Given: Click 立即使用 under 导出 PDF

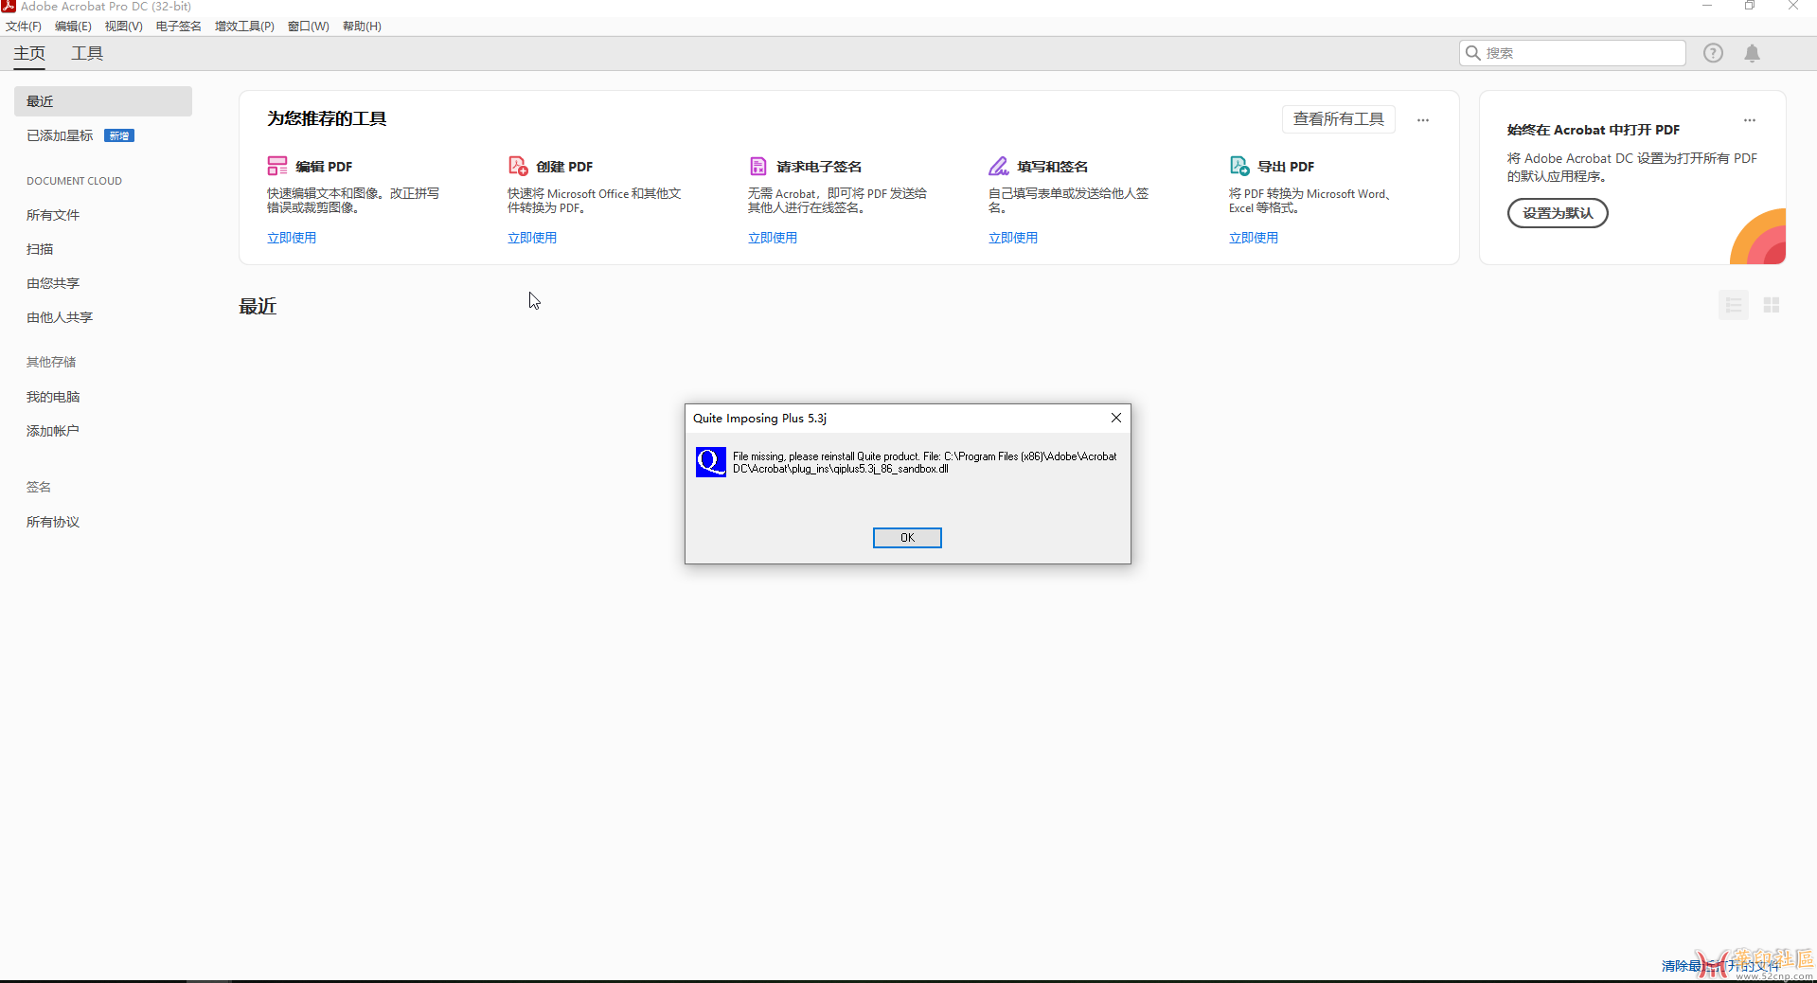Looking at the screenshot, I should point(1254,238).
